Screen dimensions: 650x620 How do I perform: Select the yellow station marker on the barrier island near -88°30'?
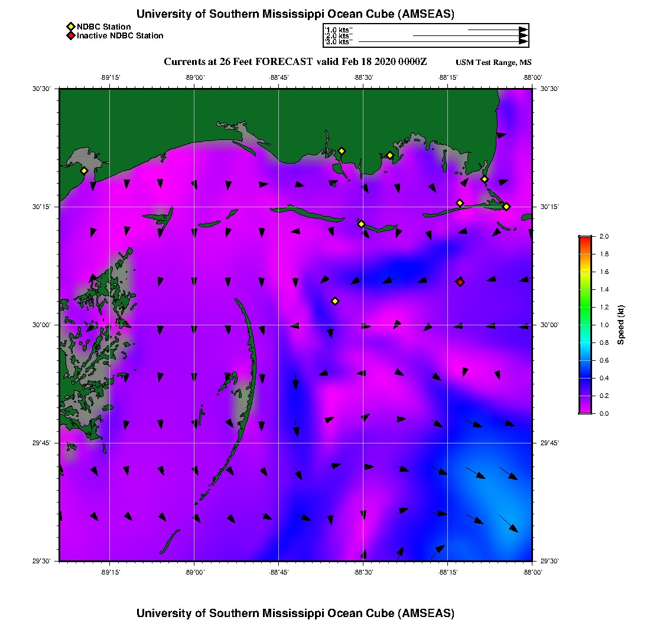click(x=362, y=224)
